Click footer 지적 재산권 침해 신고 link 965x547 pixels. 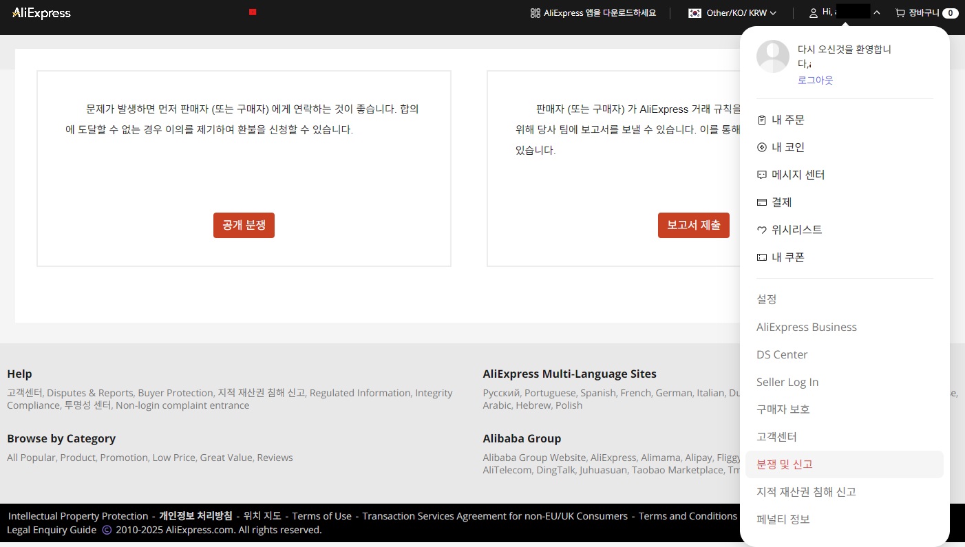262,393
